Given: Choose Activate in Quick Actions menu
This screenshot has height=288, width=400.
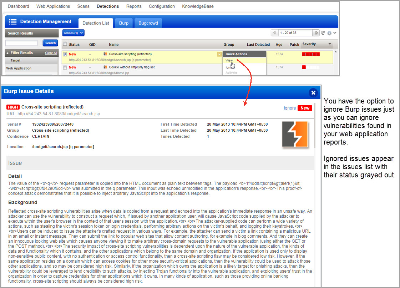Looking at the screenshot, I should [231, 73].
